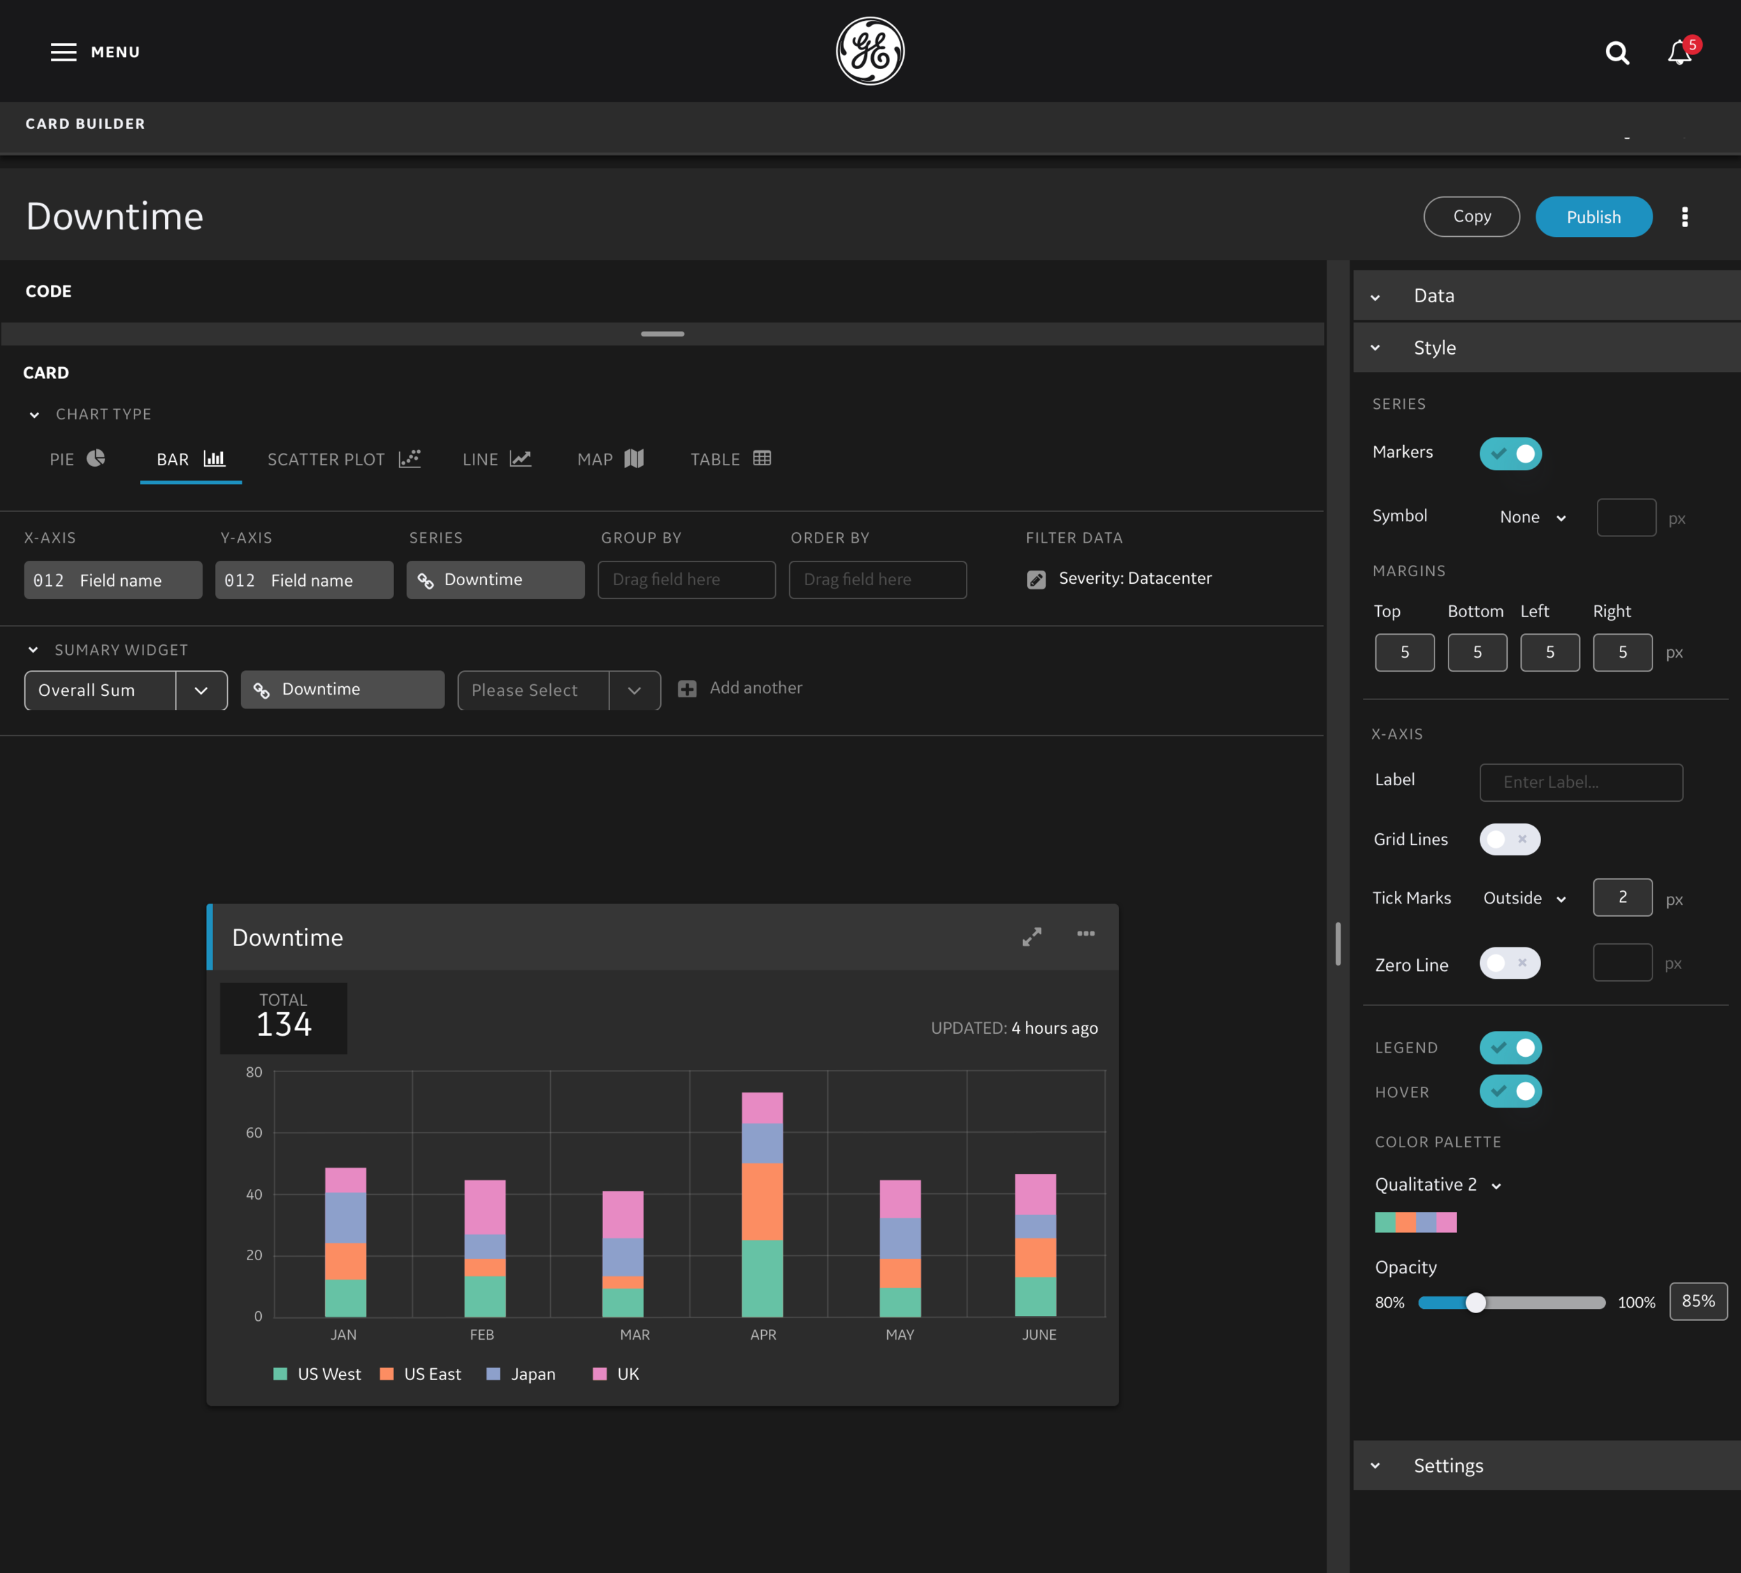Open the notifications bell icon
1741x1573 pixels.
click(x=1679, y=53)
